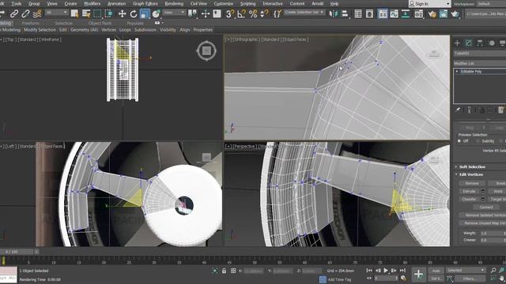The height and width of the screenshot is (284, 506).
Task: Jump to the animation start frame
Action: coord(369,271)
